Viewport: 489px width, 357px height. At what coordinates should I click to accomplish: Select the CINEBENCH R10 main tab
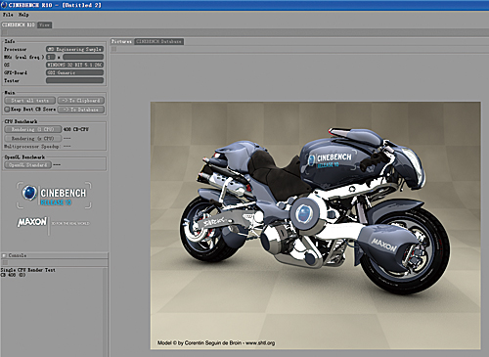pos(19,24)
